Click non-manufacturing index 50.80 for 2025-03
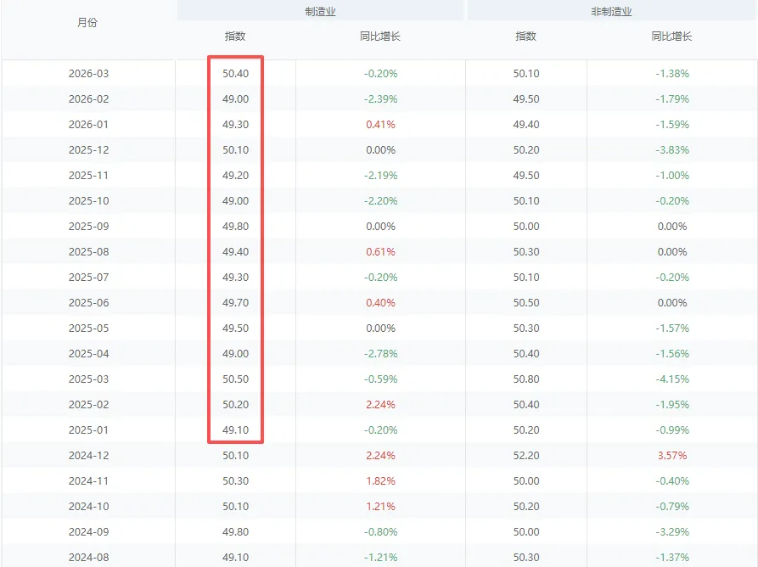 point(526,379)
